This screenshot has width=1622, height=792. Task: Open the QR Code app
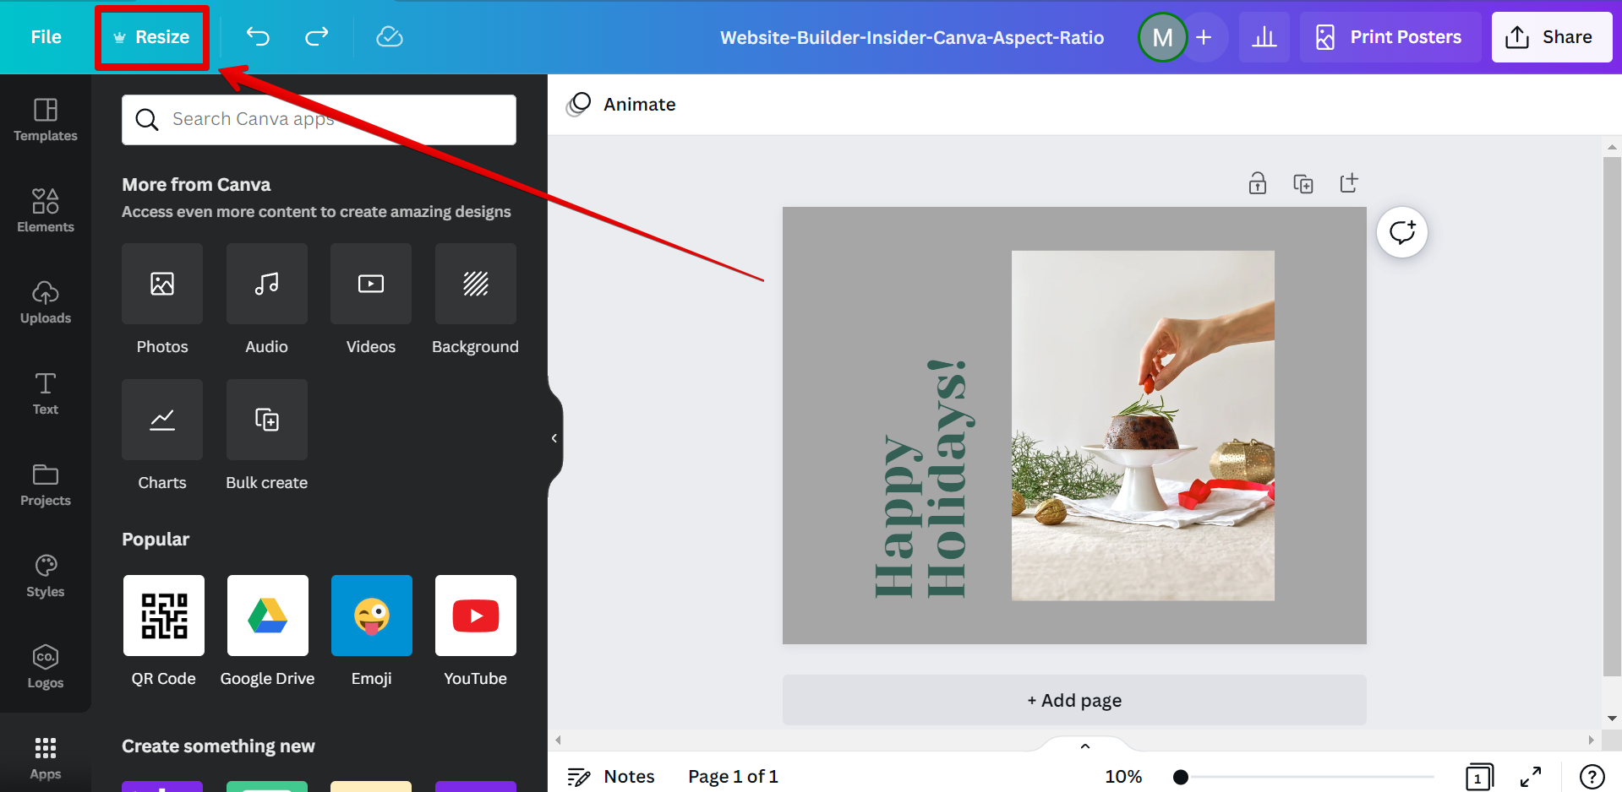pos(164,616)
